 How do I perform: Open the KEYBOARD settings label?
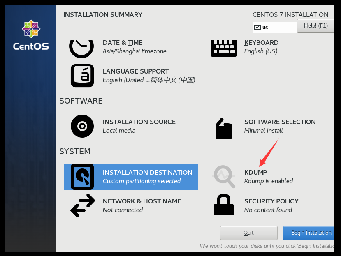pos(261,43)
